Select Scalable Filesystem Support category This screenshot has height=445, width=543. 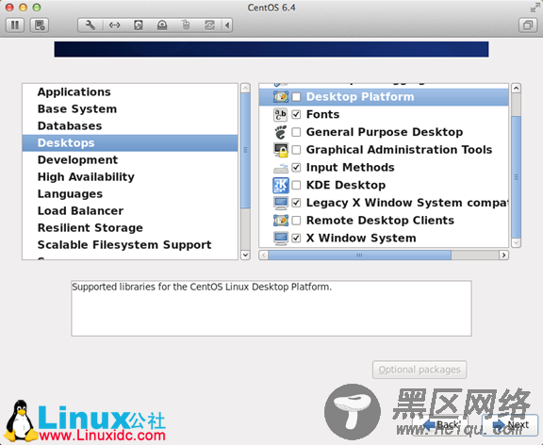[130, 244]
